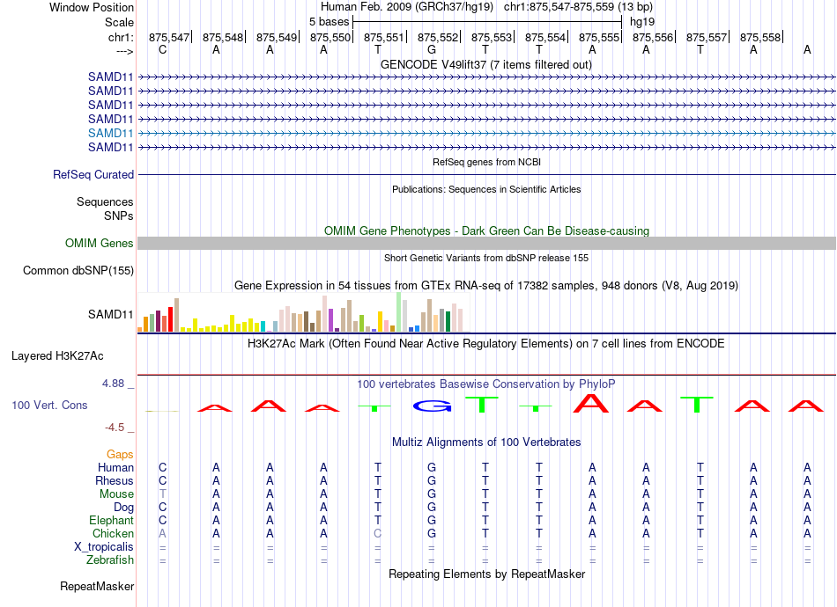Image resolution: width=837 pixels, height=607 pixels.
Task: Click the Common dbSNP(155) label
Action: (78, 270)
